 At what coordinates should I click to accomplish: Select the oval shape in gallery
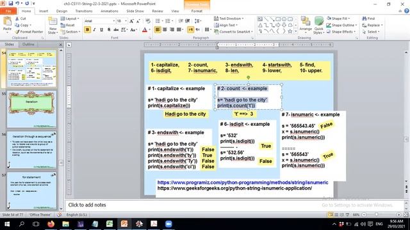pyautogui.click(x=284, y=19)
